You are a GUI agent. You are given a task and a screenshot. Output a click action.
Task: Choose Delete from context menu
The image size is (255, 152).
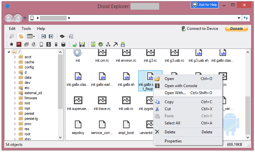click(188, 132)
